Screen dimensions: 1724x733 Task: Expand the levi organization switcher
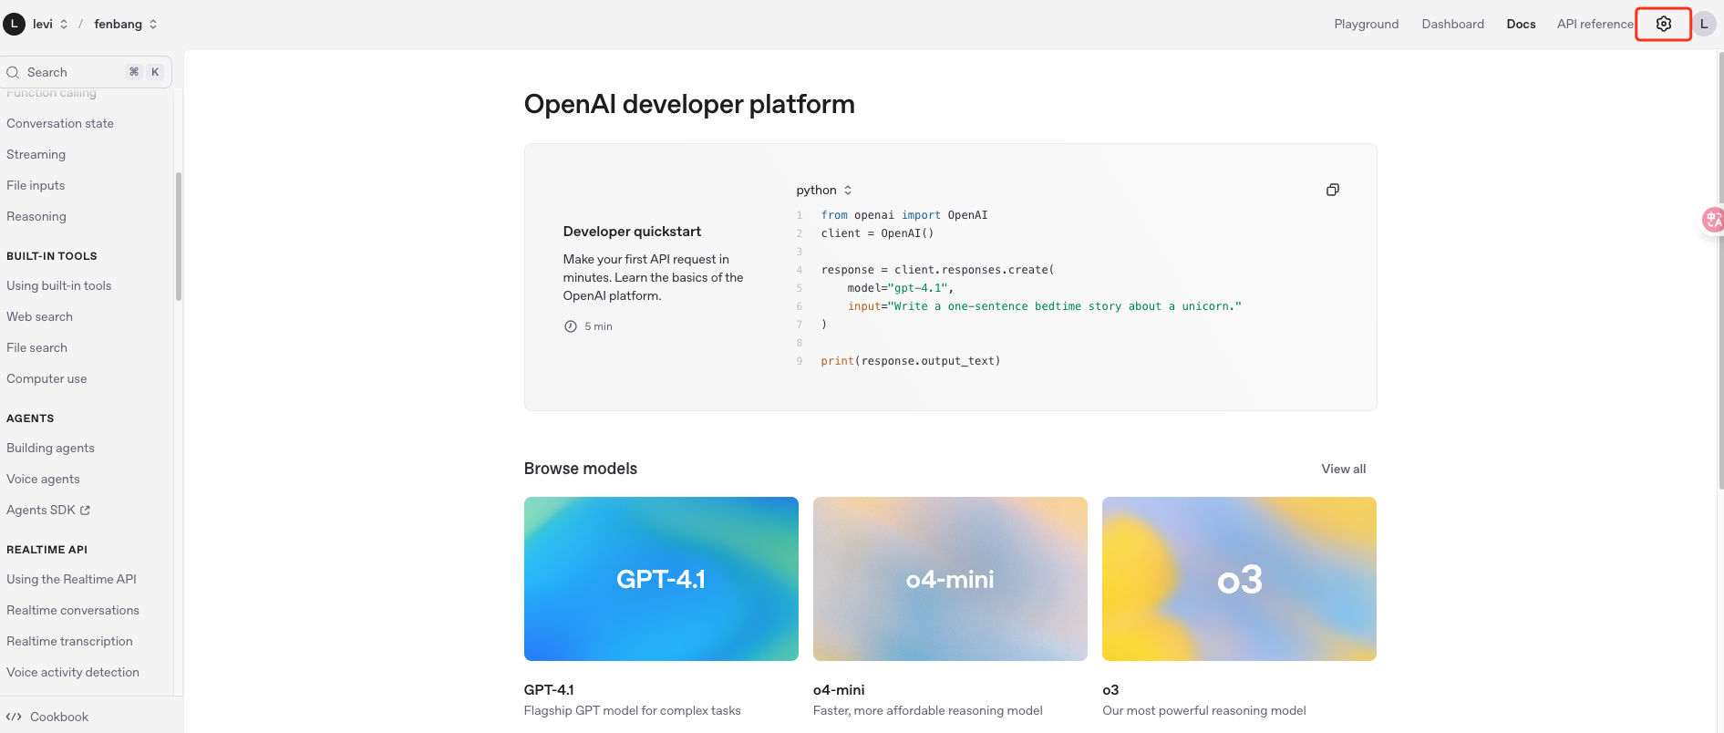coord(64,24)
